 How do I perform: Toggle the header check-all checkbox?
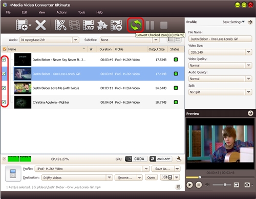click(5, 49)
